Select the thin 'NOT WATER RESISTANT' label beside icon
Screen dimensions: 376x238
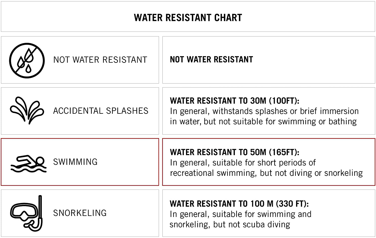[100, 60]
